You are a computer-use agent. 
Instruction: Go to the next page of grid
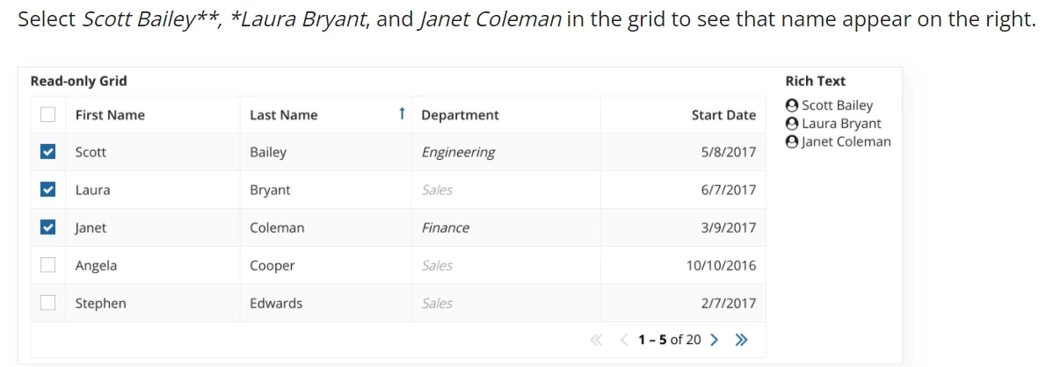click(714, 340)
